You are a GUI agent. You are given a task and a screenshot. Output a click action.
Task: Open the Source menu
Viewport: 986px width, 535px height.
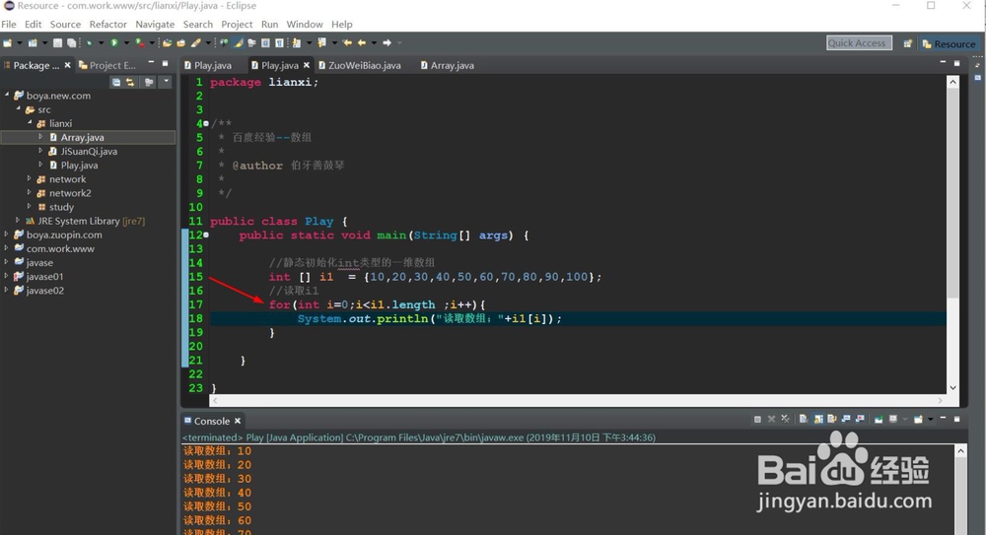click(65, 24)
